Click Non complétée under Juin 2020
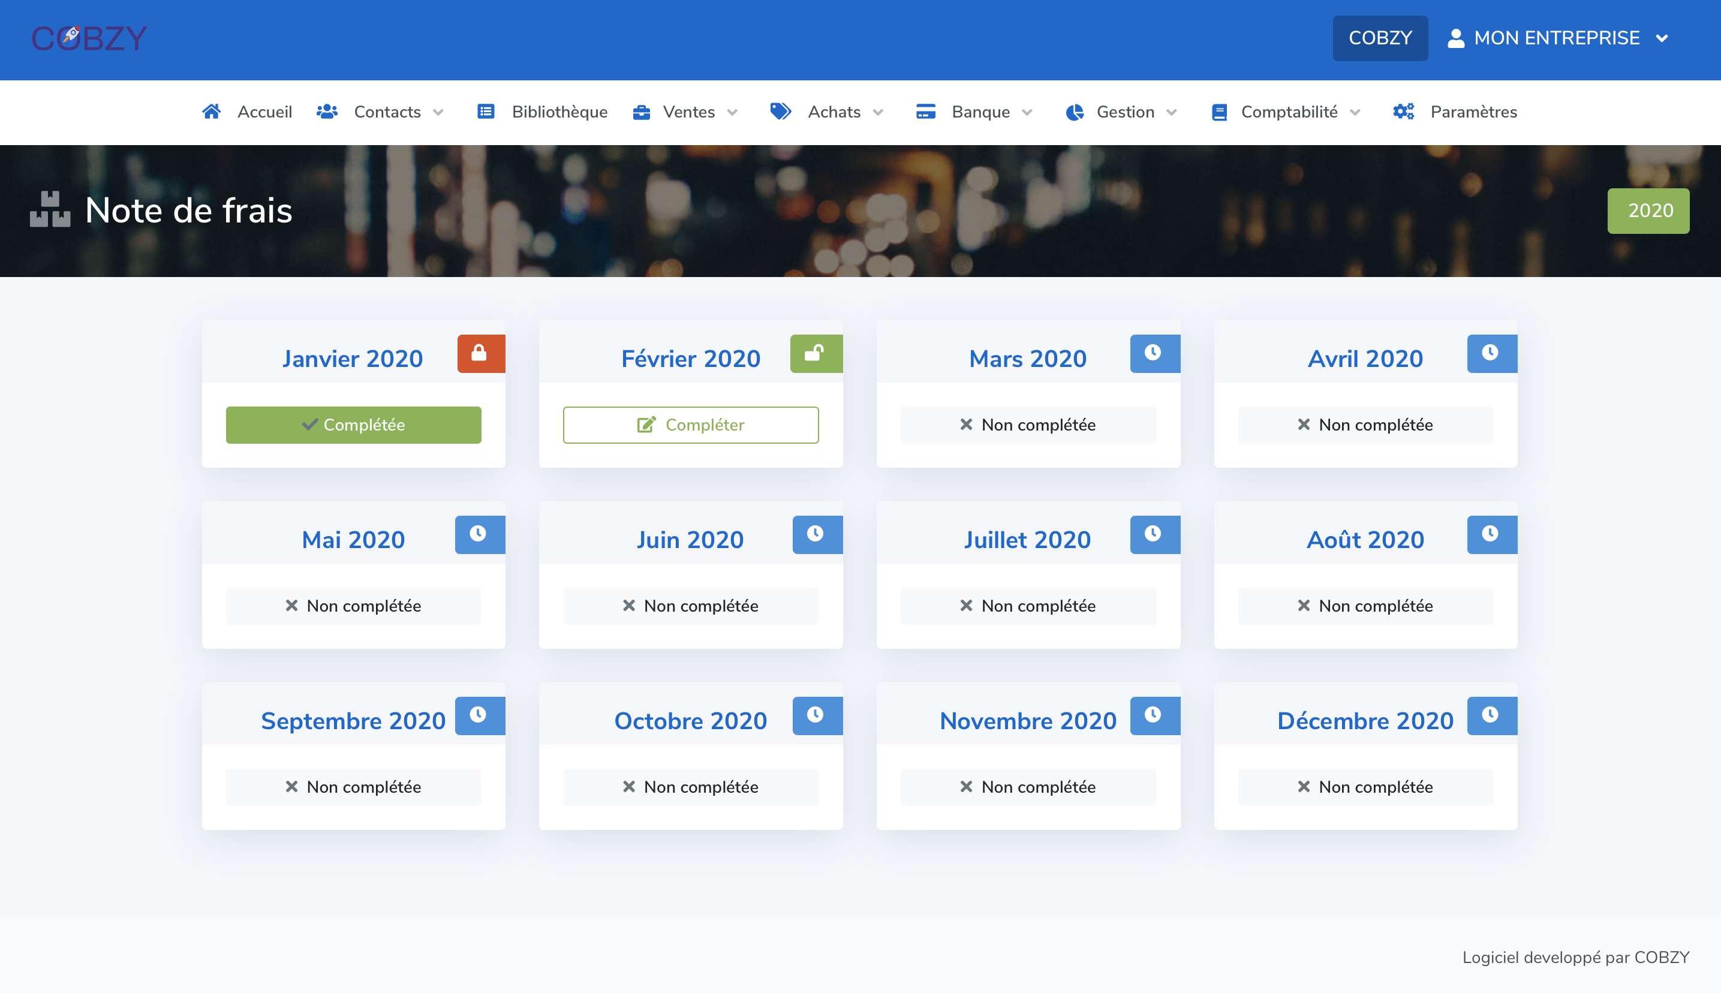The height and width of the screenshot is (993, 1721). tap(690, 606)
